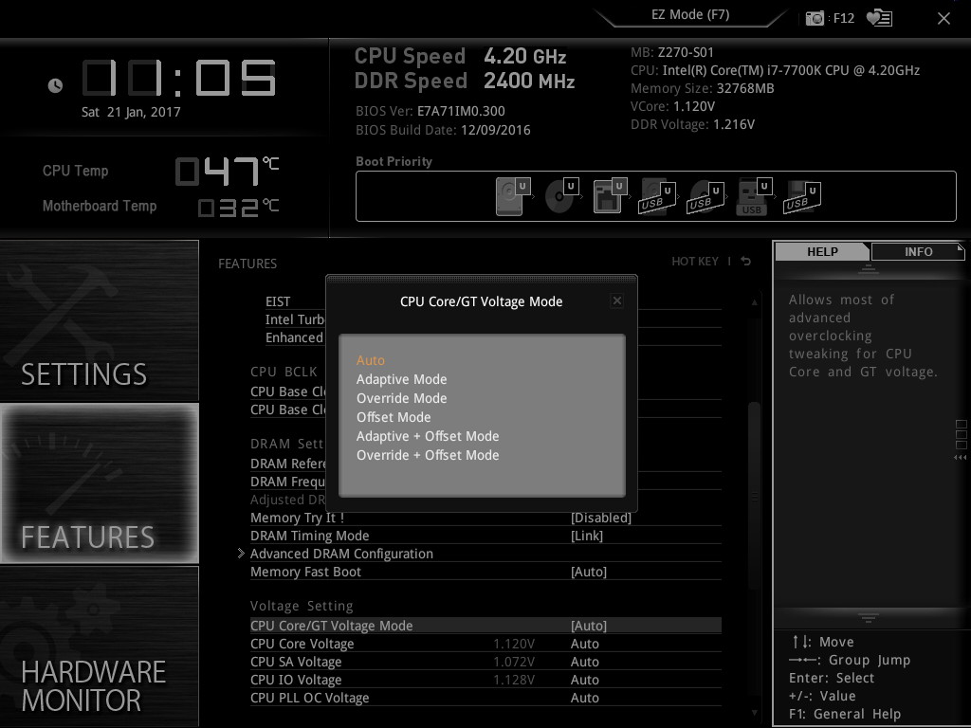
Task: Take a screenshot with the F12 camera icon
Action: (815, 18)
